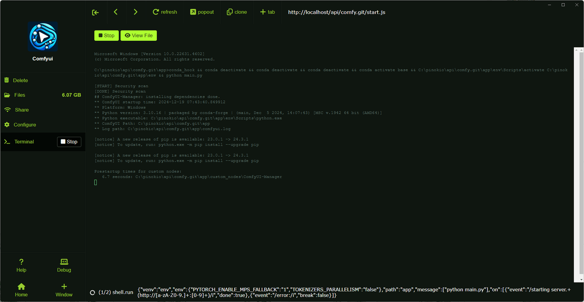This screenshot has width=584, height=302.
Task: Click the localhost URL address field
Action: (x=337, y=12)
